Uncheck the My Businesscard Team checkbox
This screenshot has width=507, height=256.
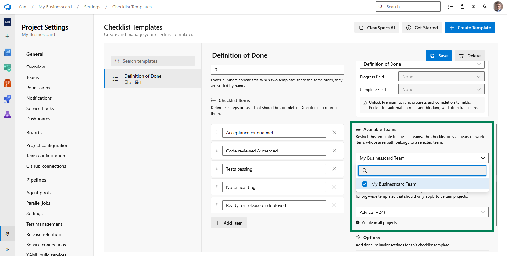click(365, 184)
